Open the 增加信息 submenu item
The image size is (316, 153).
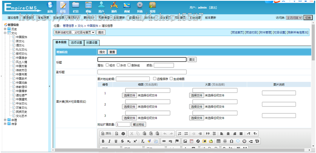click(x=13, y=18)
